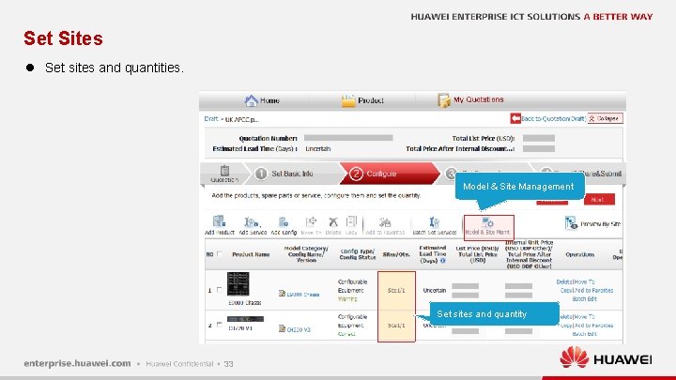This screenshot has width=676, height=380.
Task: Click the Delete toolbar icon
Action: 332,225
